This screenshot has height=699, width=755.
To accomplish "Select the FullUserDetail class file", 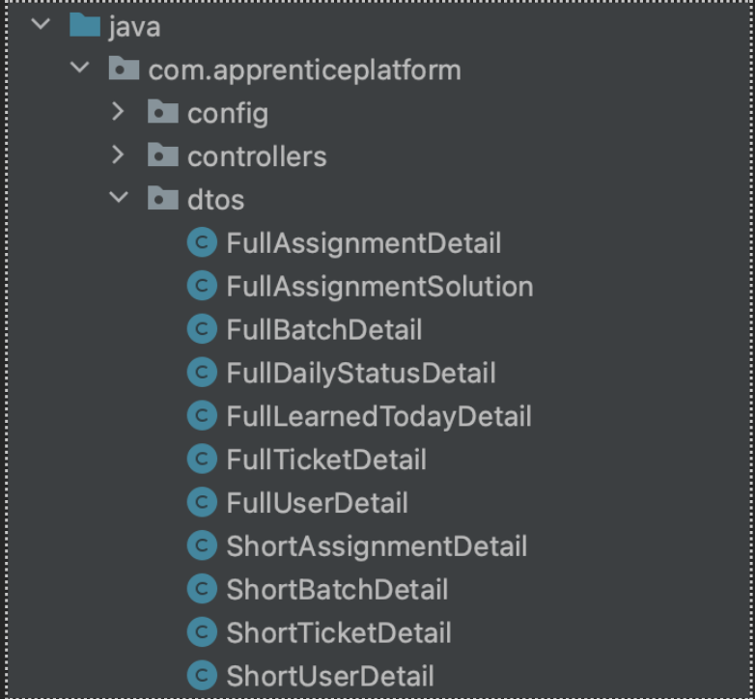I will (x=317, y=502).
